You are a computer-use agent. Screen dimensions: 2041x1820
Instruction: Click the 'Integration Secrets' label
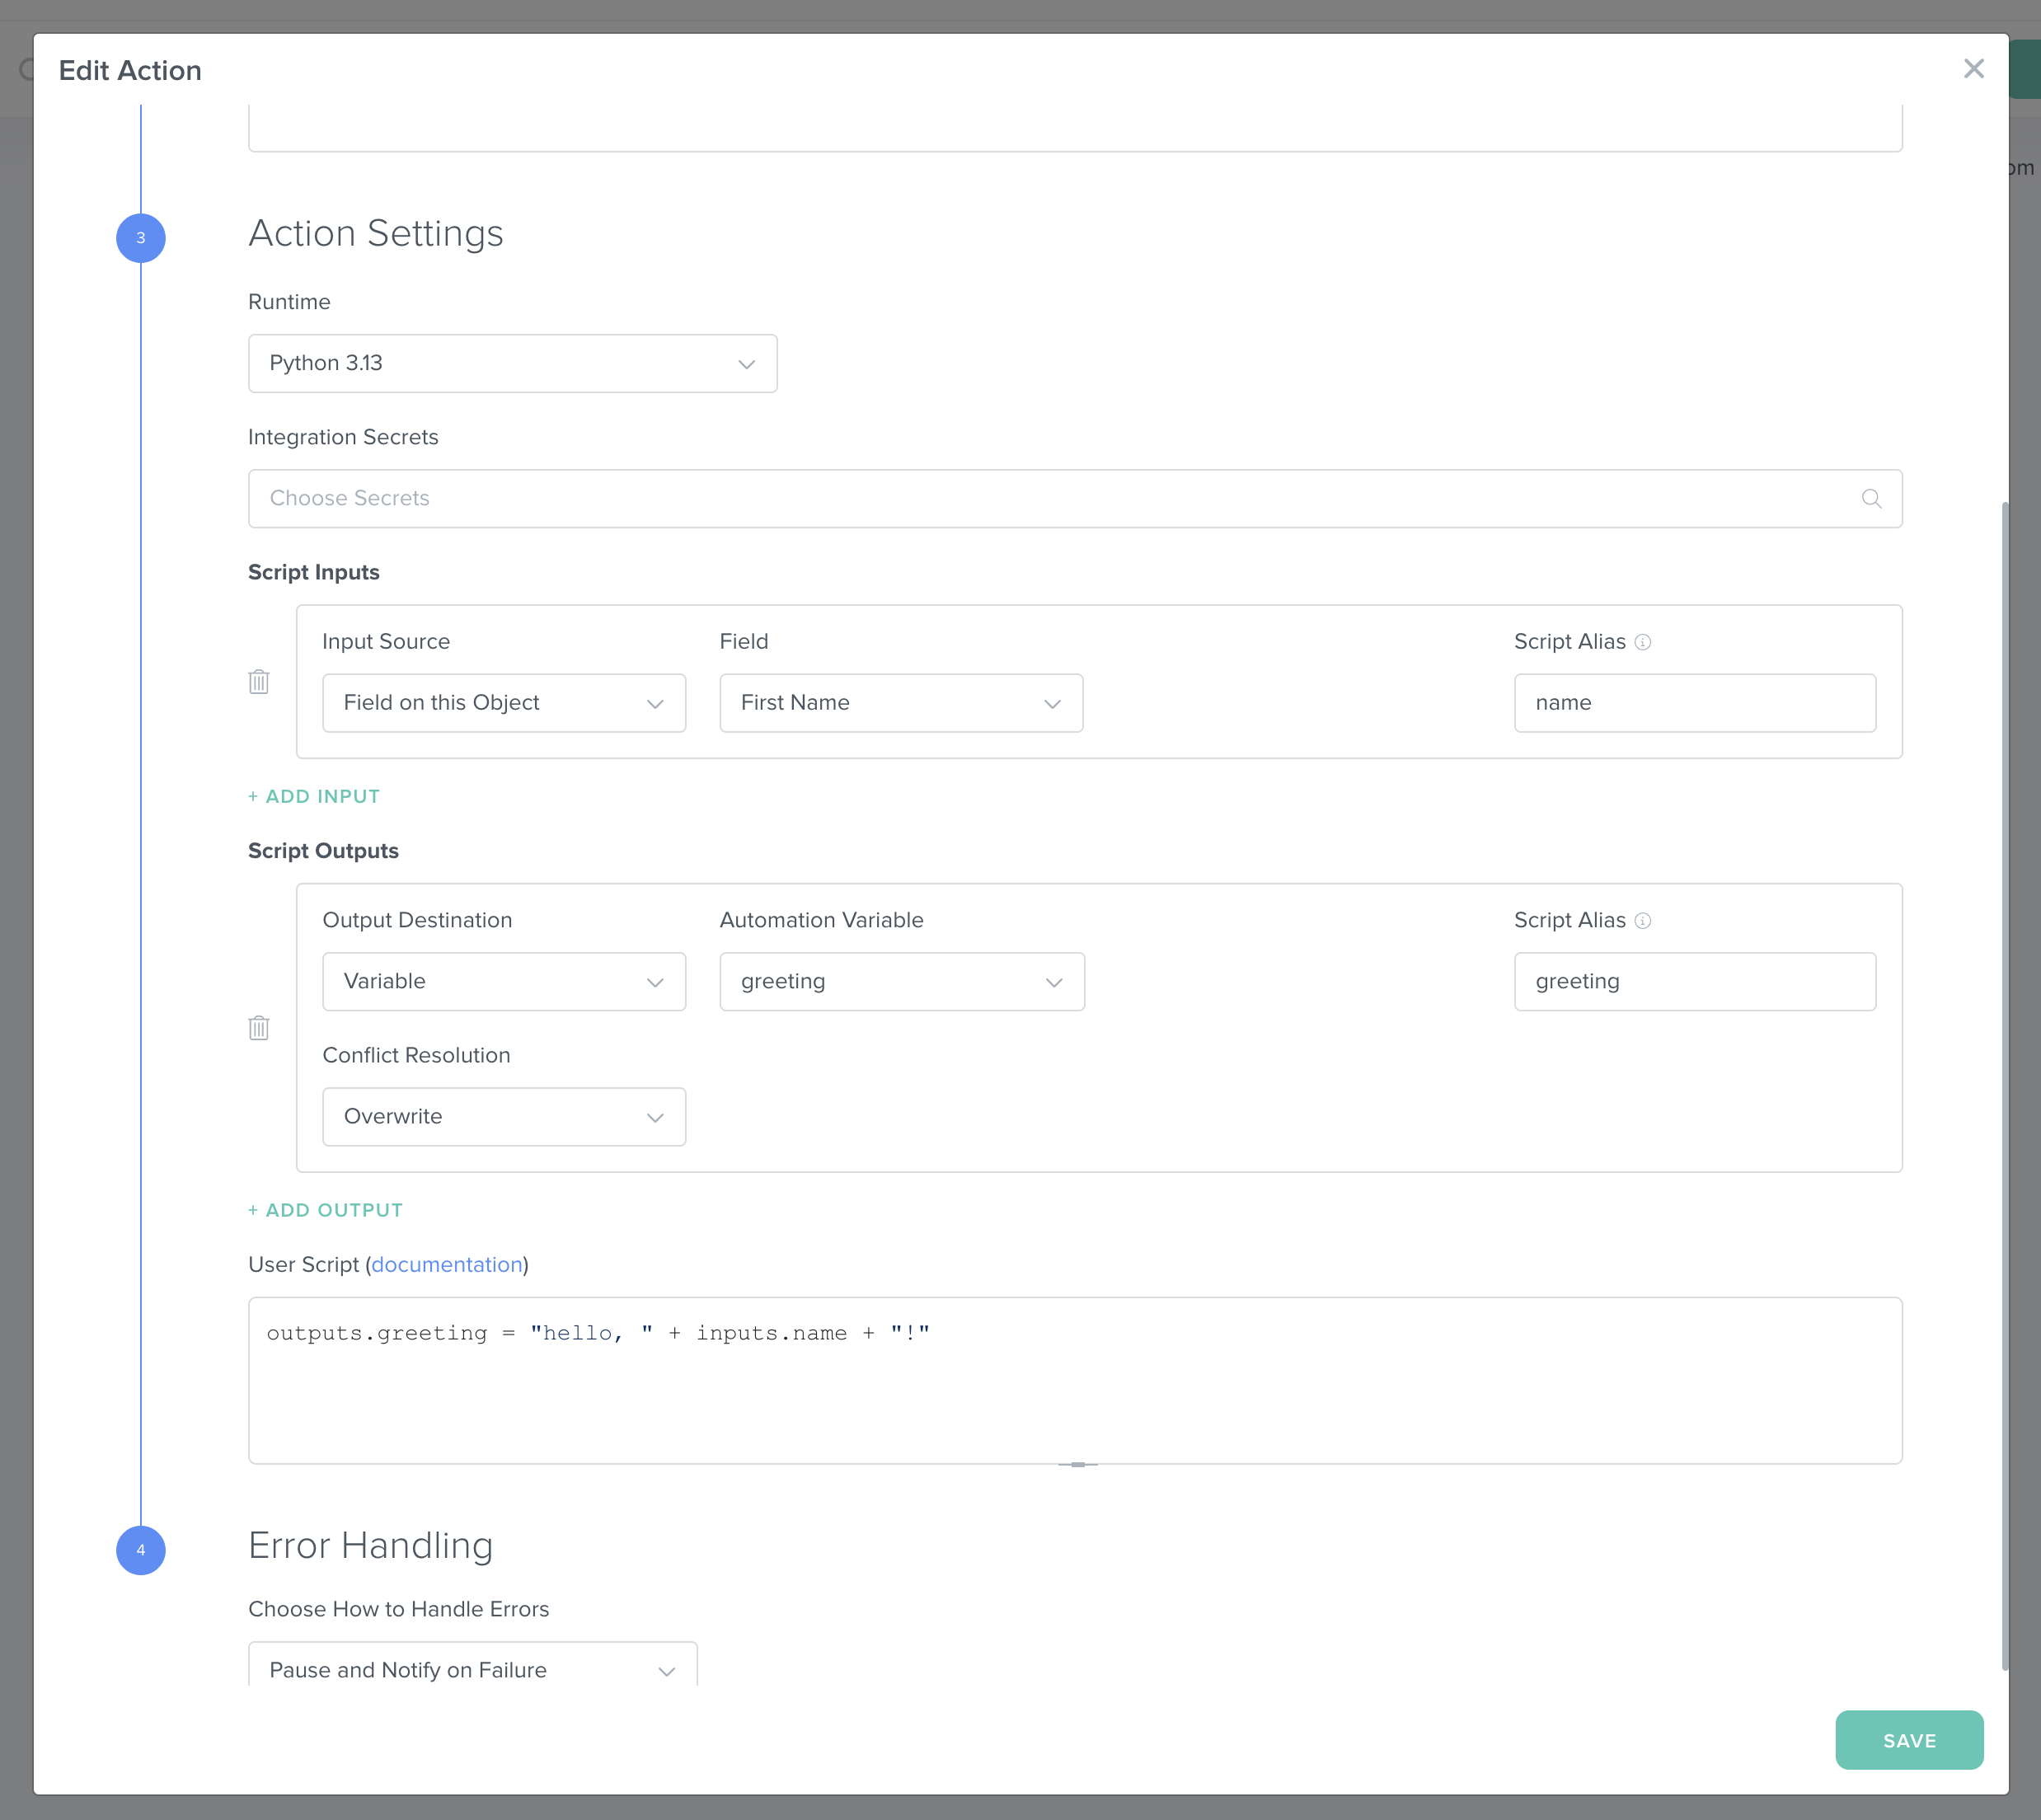tap(343, 438)
